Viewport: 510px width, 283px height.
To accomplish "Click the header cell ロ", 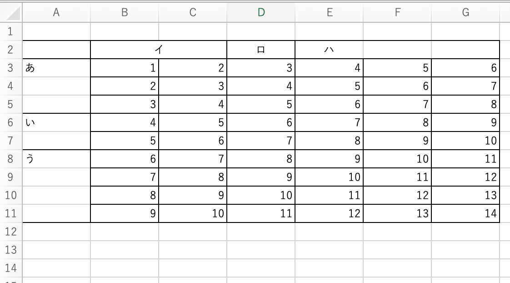I will coord(261,49).
